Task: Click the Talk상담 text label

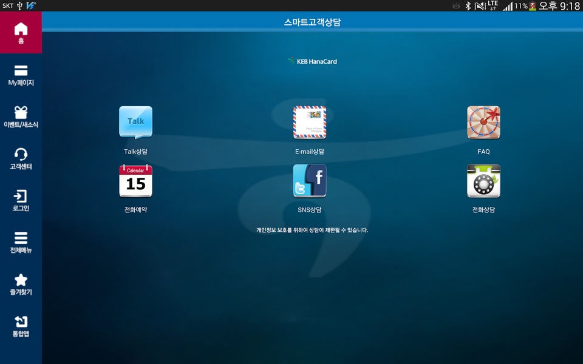Action: coord(135,152)
